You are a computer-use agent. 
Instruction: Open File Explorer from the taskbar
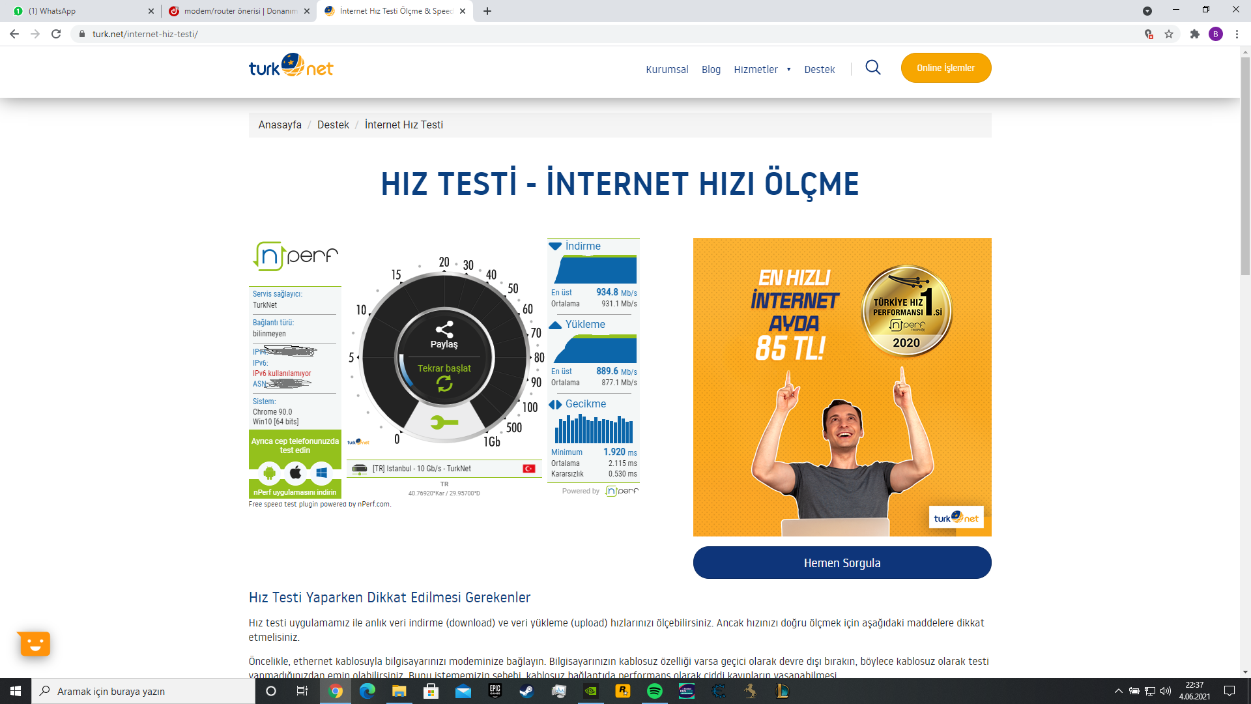click(399, 691)
